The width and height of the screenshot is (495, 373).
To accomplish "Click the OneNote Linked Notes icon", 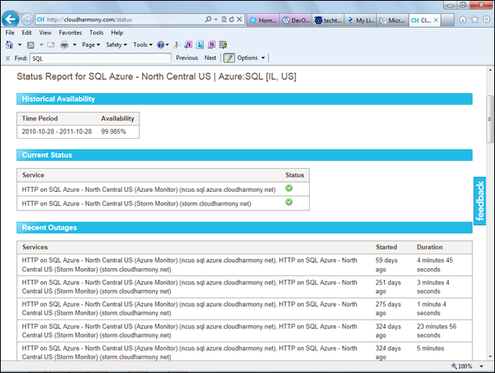I will (211, 45).
